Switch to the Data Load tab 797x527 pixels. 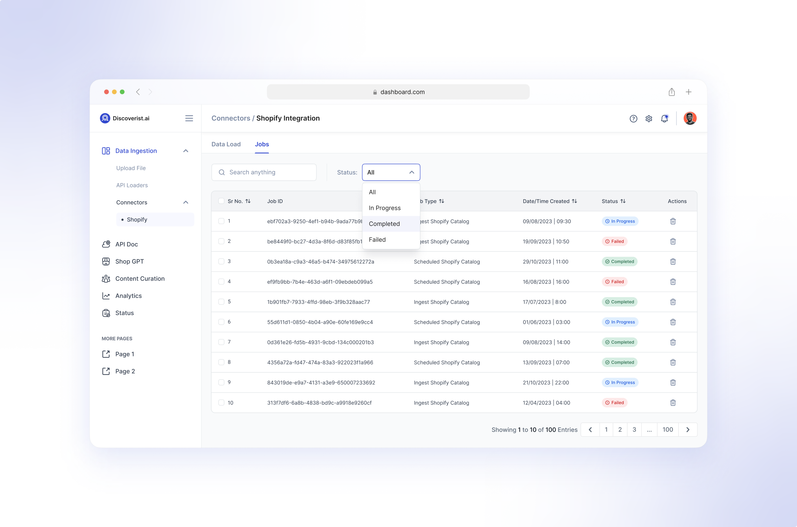[x=226, y=144]
